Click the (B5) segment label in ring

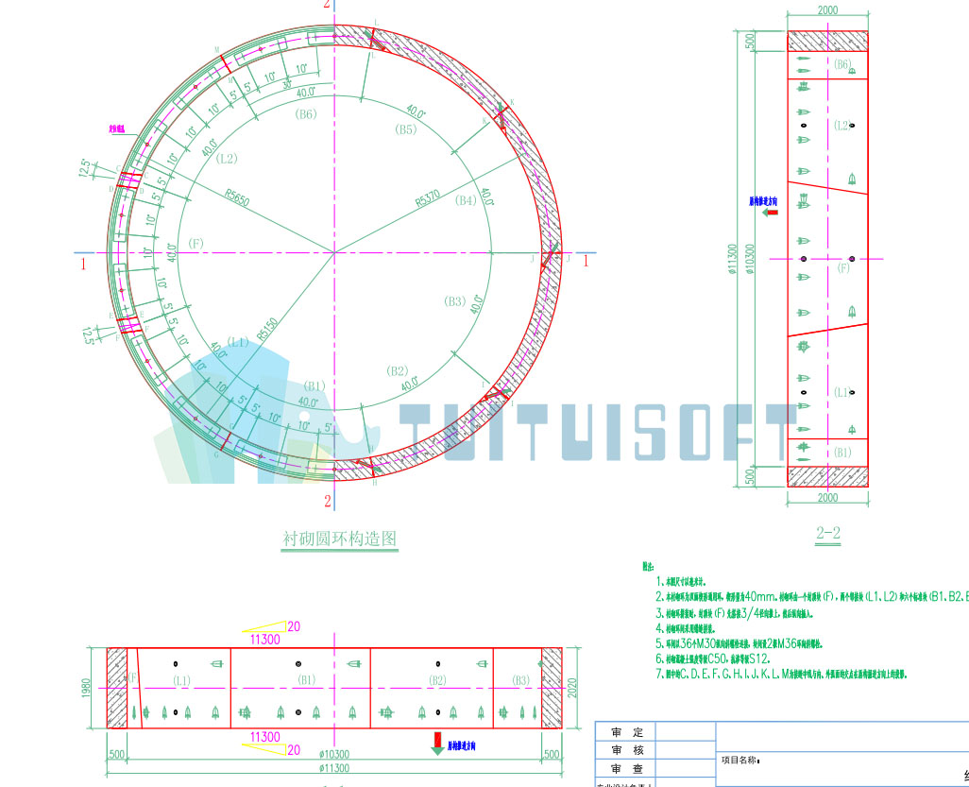[x=405, y=129]
